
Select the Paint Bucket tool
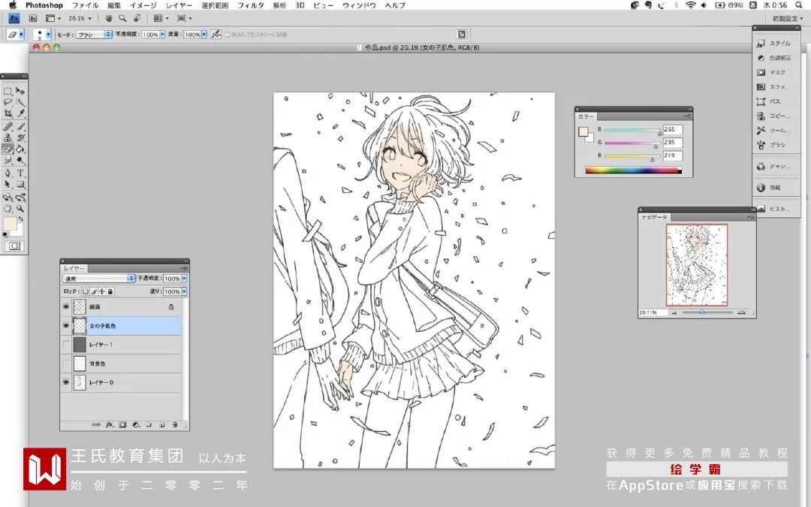(x=20, y=149)
